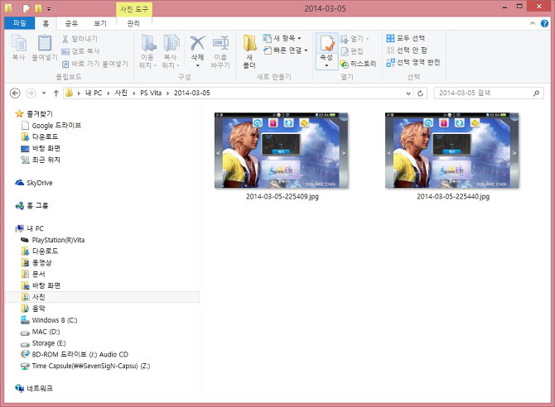Select Pictures (사진) in navigation pane

[x=102, y=297]
